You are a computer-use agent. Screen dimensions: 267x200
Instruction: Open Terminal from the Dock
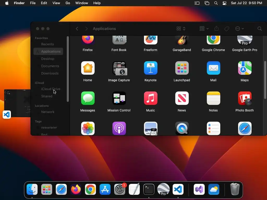pyautogui.click(x=149, y=189)
